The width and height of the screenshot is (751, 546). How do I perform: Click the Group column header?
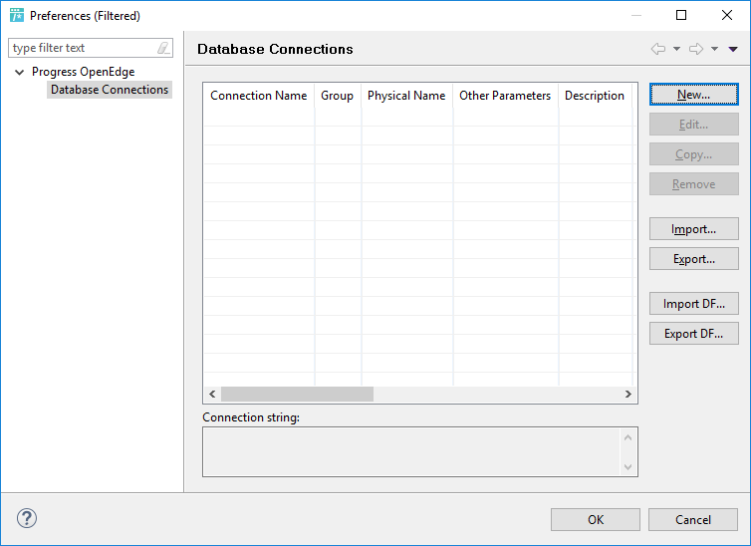(338, 96)
